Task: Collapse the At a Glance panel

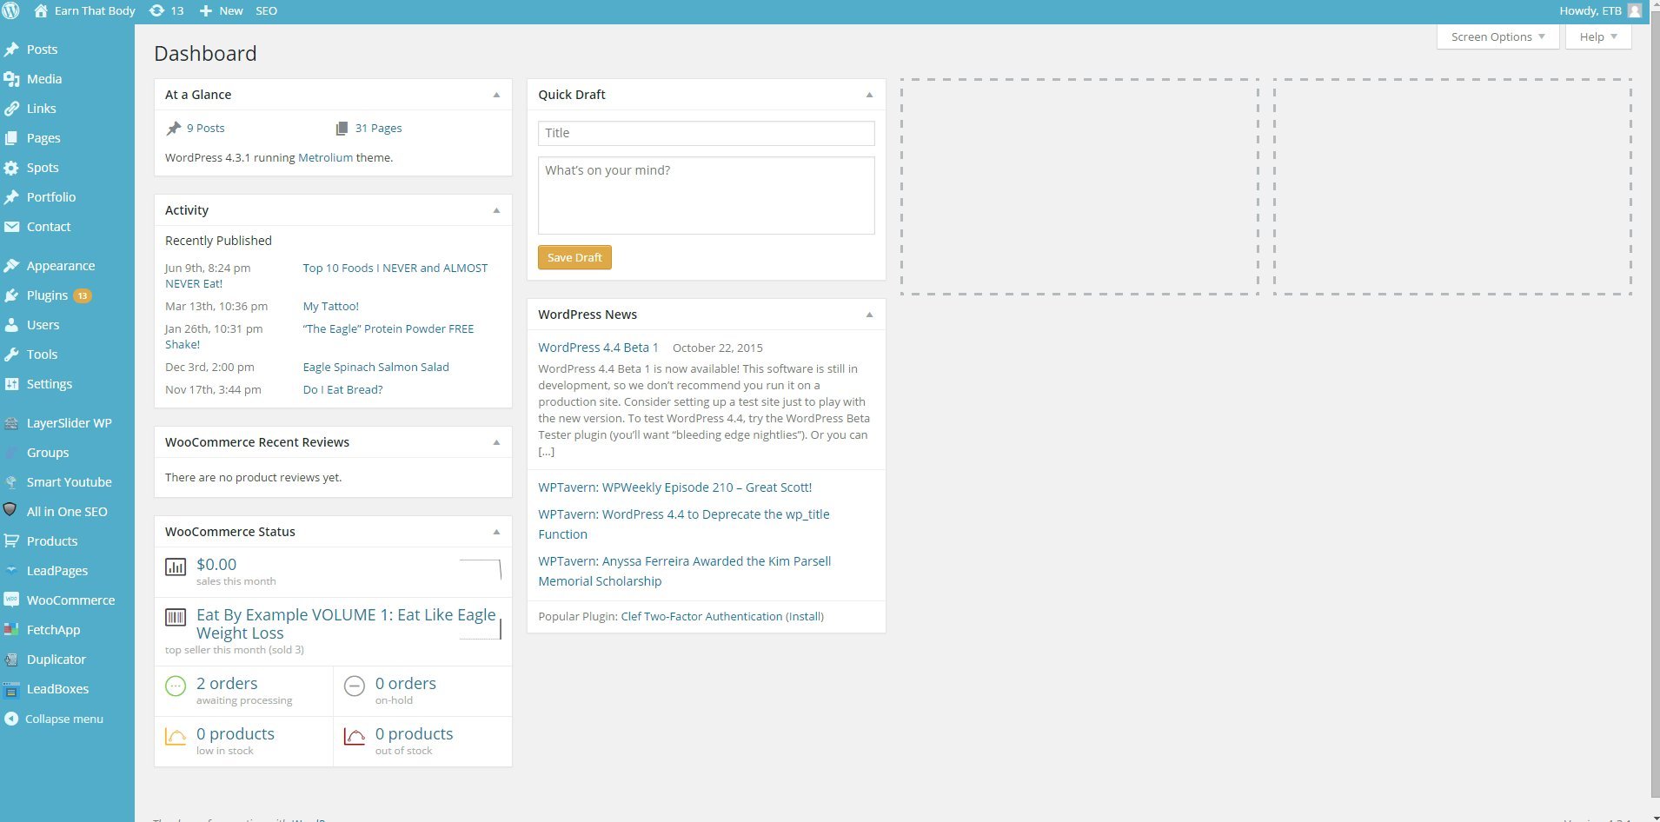Action: [x=496, y=95]
